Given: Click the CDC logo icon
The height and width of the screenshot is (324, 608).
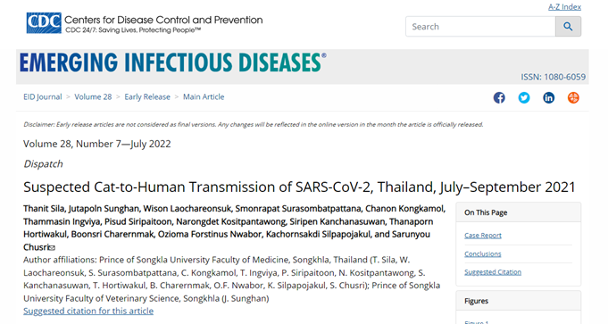Looking at the screenshot, I should (44, 23).
